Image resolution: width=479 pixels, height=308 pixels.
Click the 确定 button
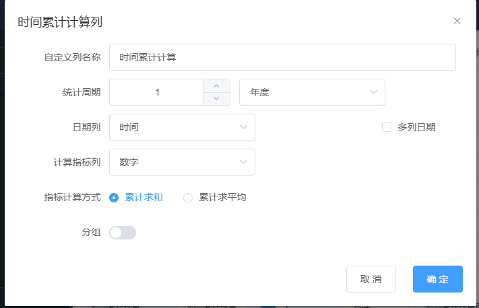(438, 279)
